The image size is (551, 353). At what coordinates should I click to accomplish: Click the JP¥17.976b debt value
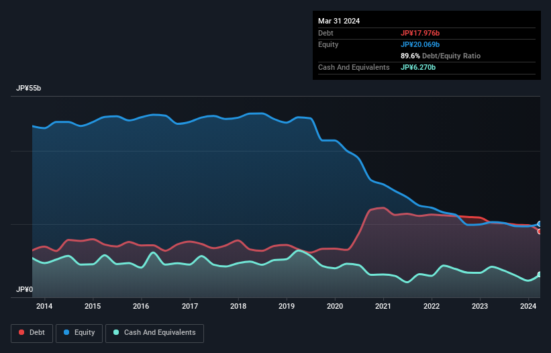(x=420, y=33)
